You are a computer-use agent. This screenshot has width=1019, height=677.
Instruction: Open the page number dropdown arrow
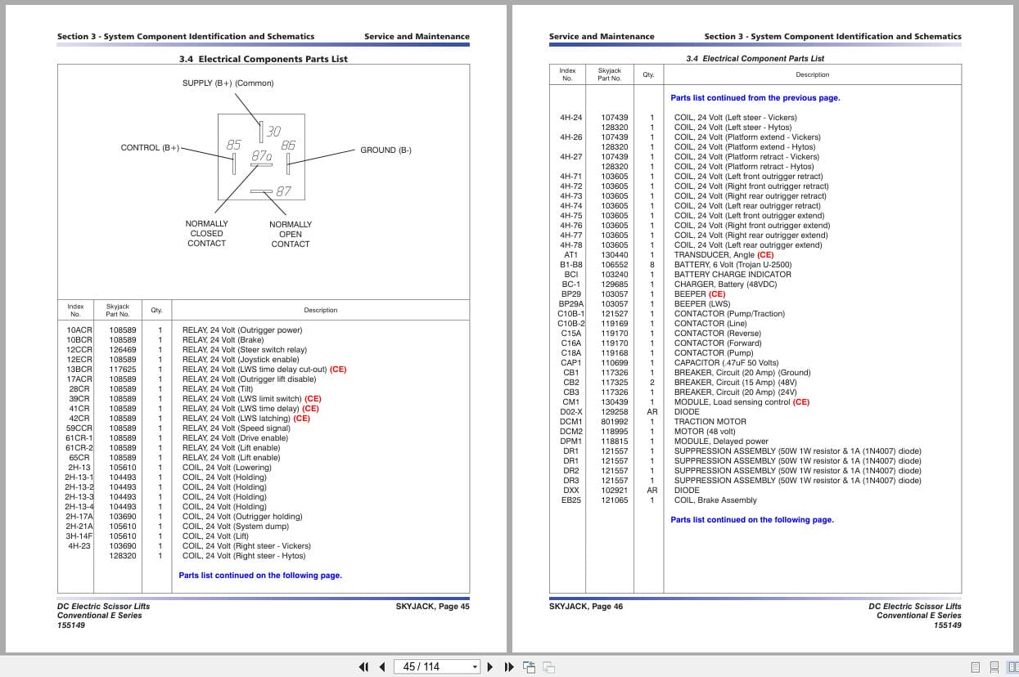pos(475,667)
